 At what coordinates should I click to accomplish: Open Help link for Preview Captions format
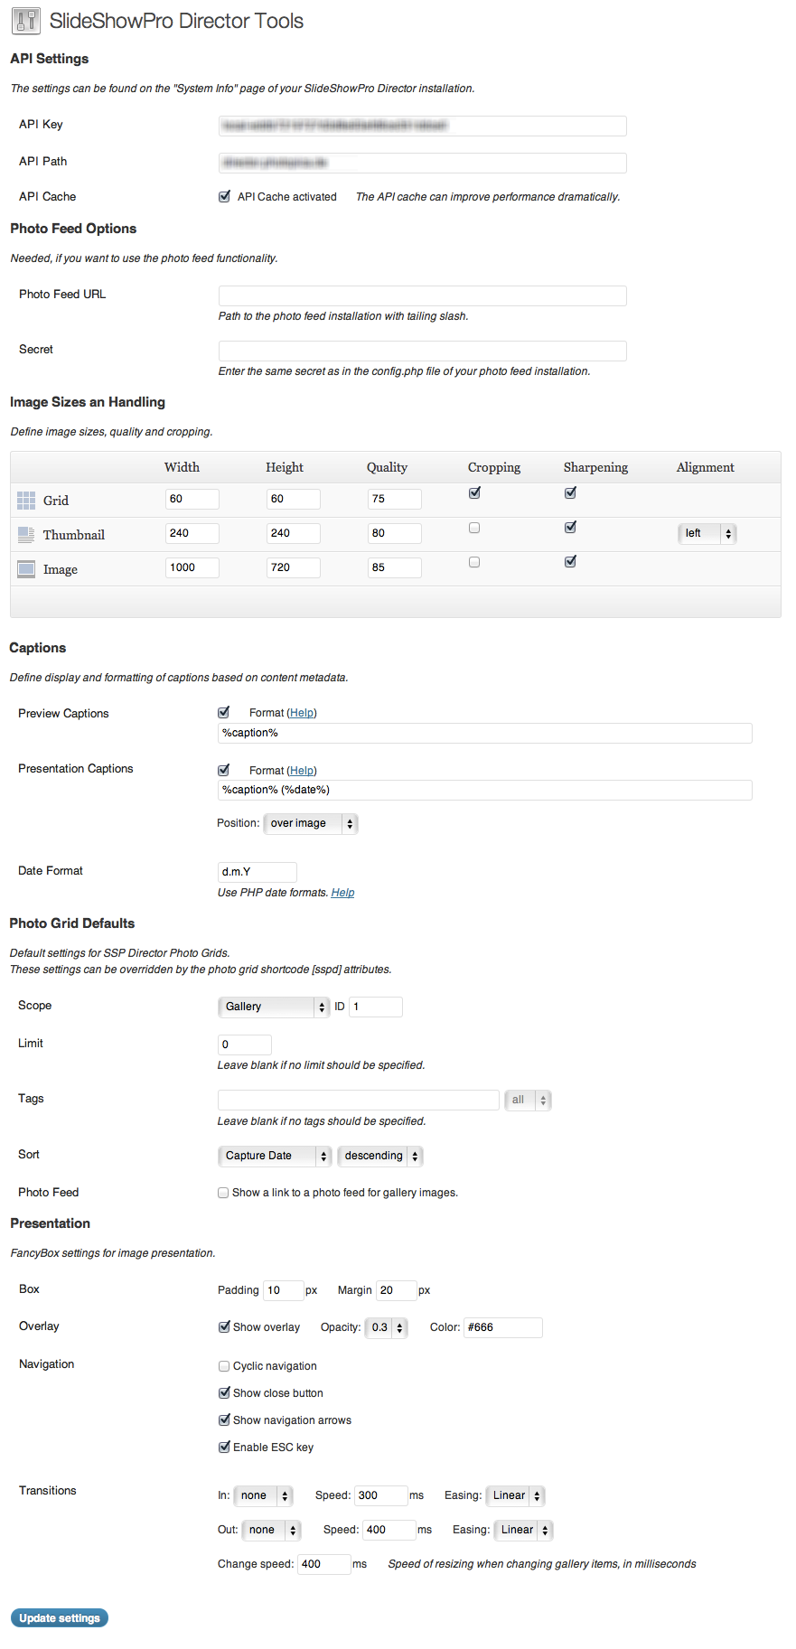(x=302, y=713)
